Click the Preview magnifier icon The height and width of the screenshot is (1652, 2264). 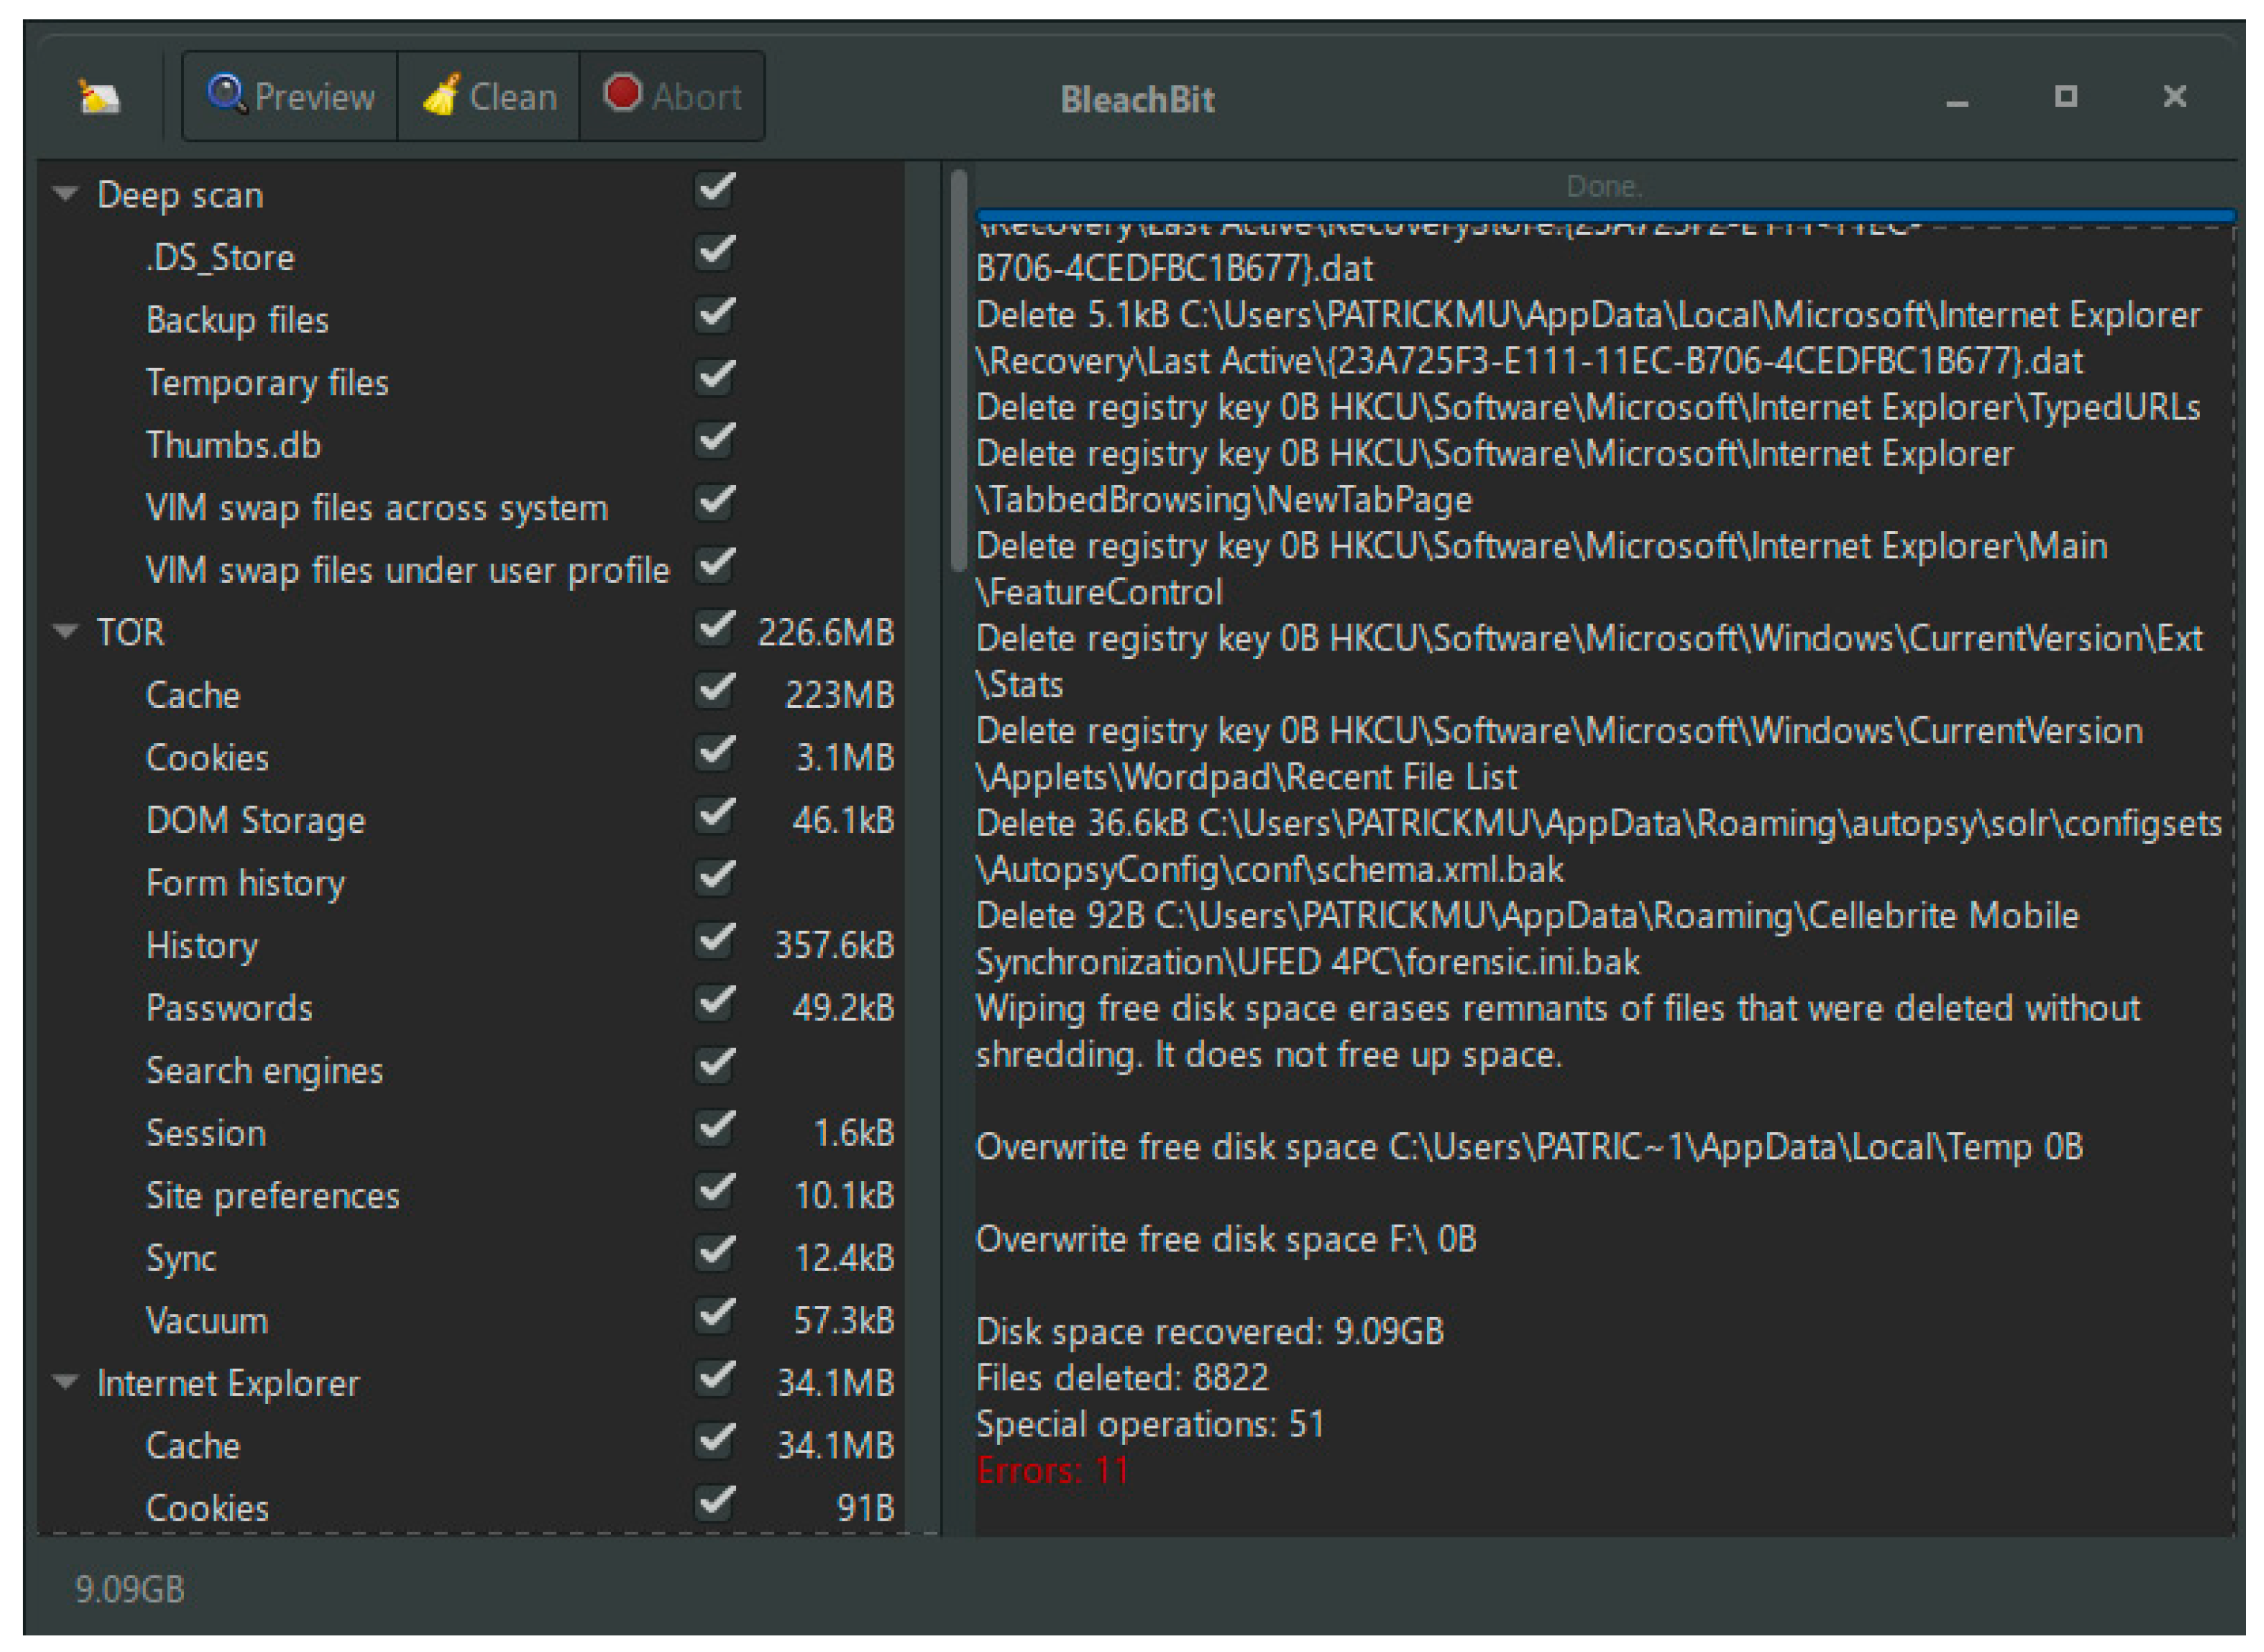[x=226, y=94]
